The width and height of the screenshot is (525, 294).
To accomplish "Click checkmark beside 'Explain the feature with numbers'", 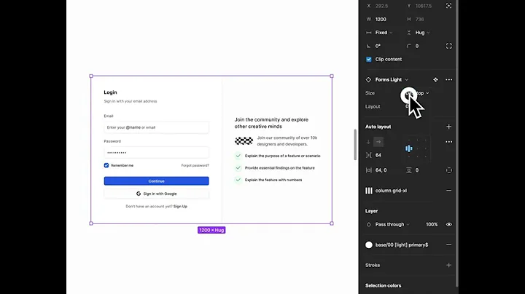I will pos(238,180).
